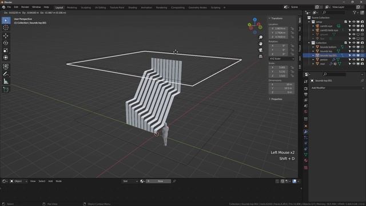The image size is (366, 206).
Task: Open the Object properties orange square tab
Action: point(306,126)
